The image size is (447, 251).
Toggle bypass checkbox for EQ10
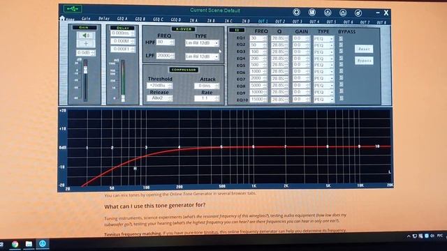342,98
